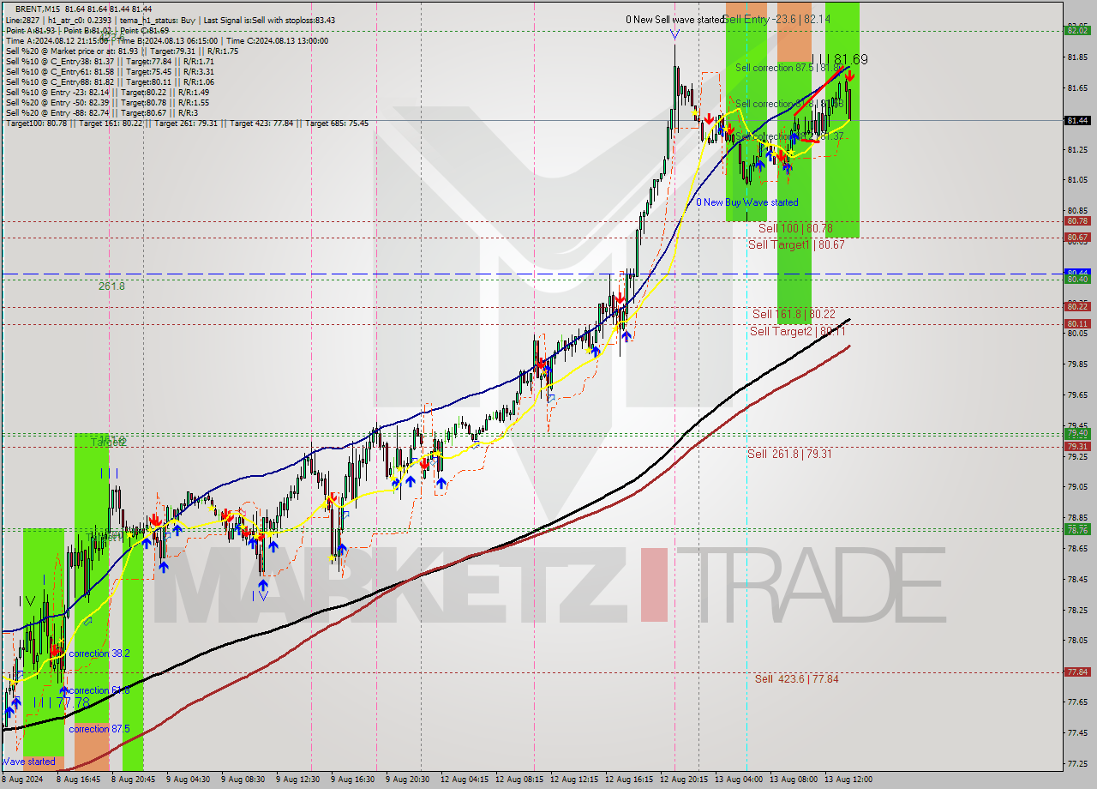Click the 'correction 61.8' label
This screenshot has width=1097, height=789.
[99, 690]
